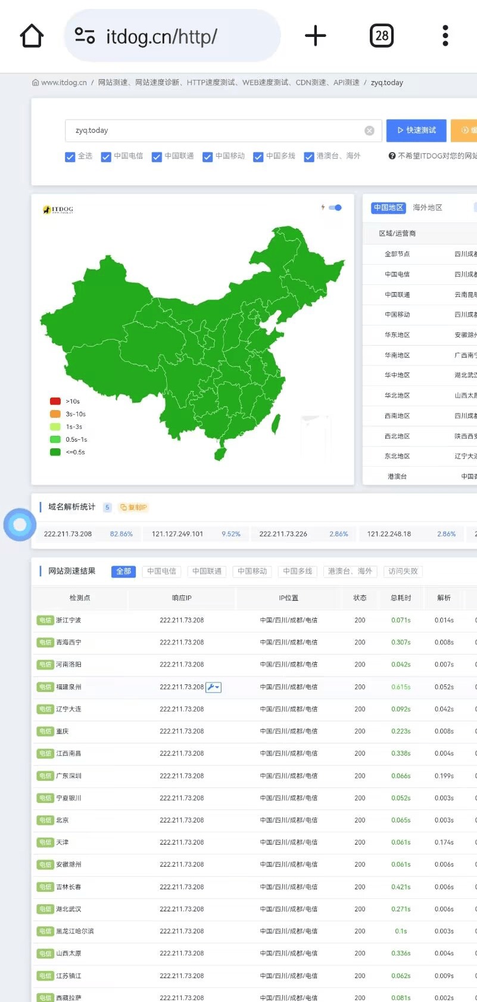Filter results by 中国联通 tab
Image resolution: width=477 pixels, height=1002 pixels.
pyautogui.click(x=207, y=571)
